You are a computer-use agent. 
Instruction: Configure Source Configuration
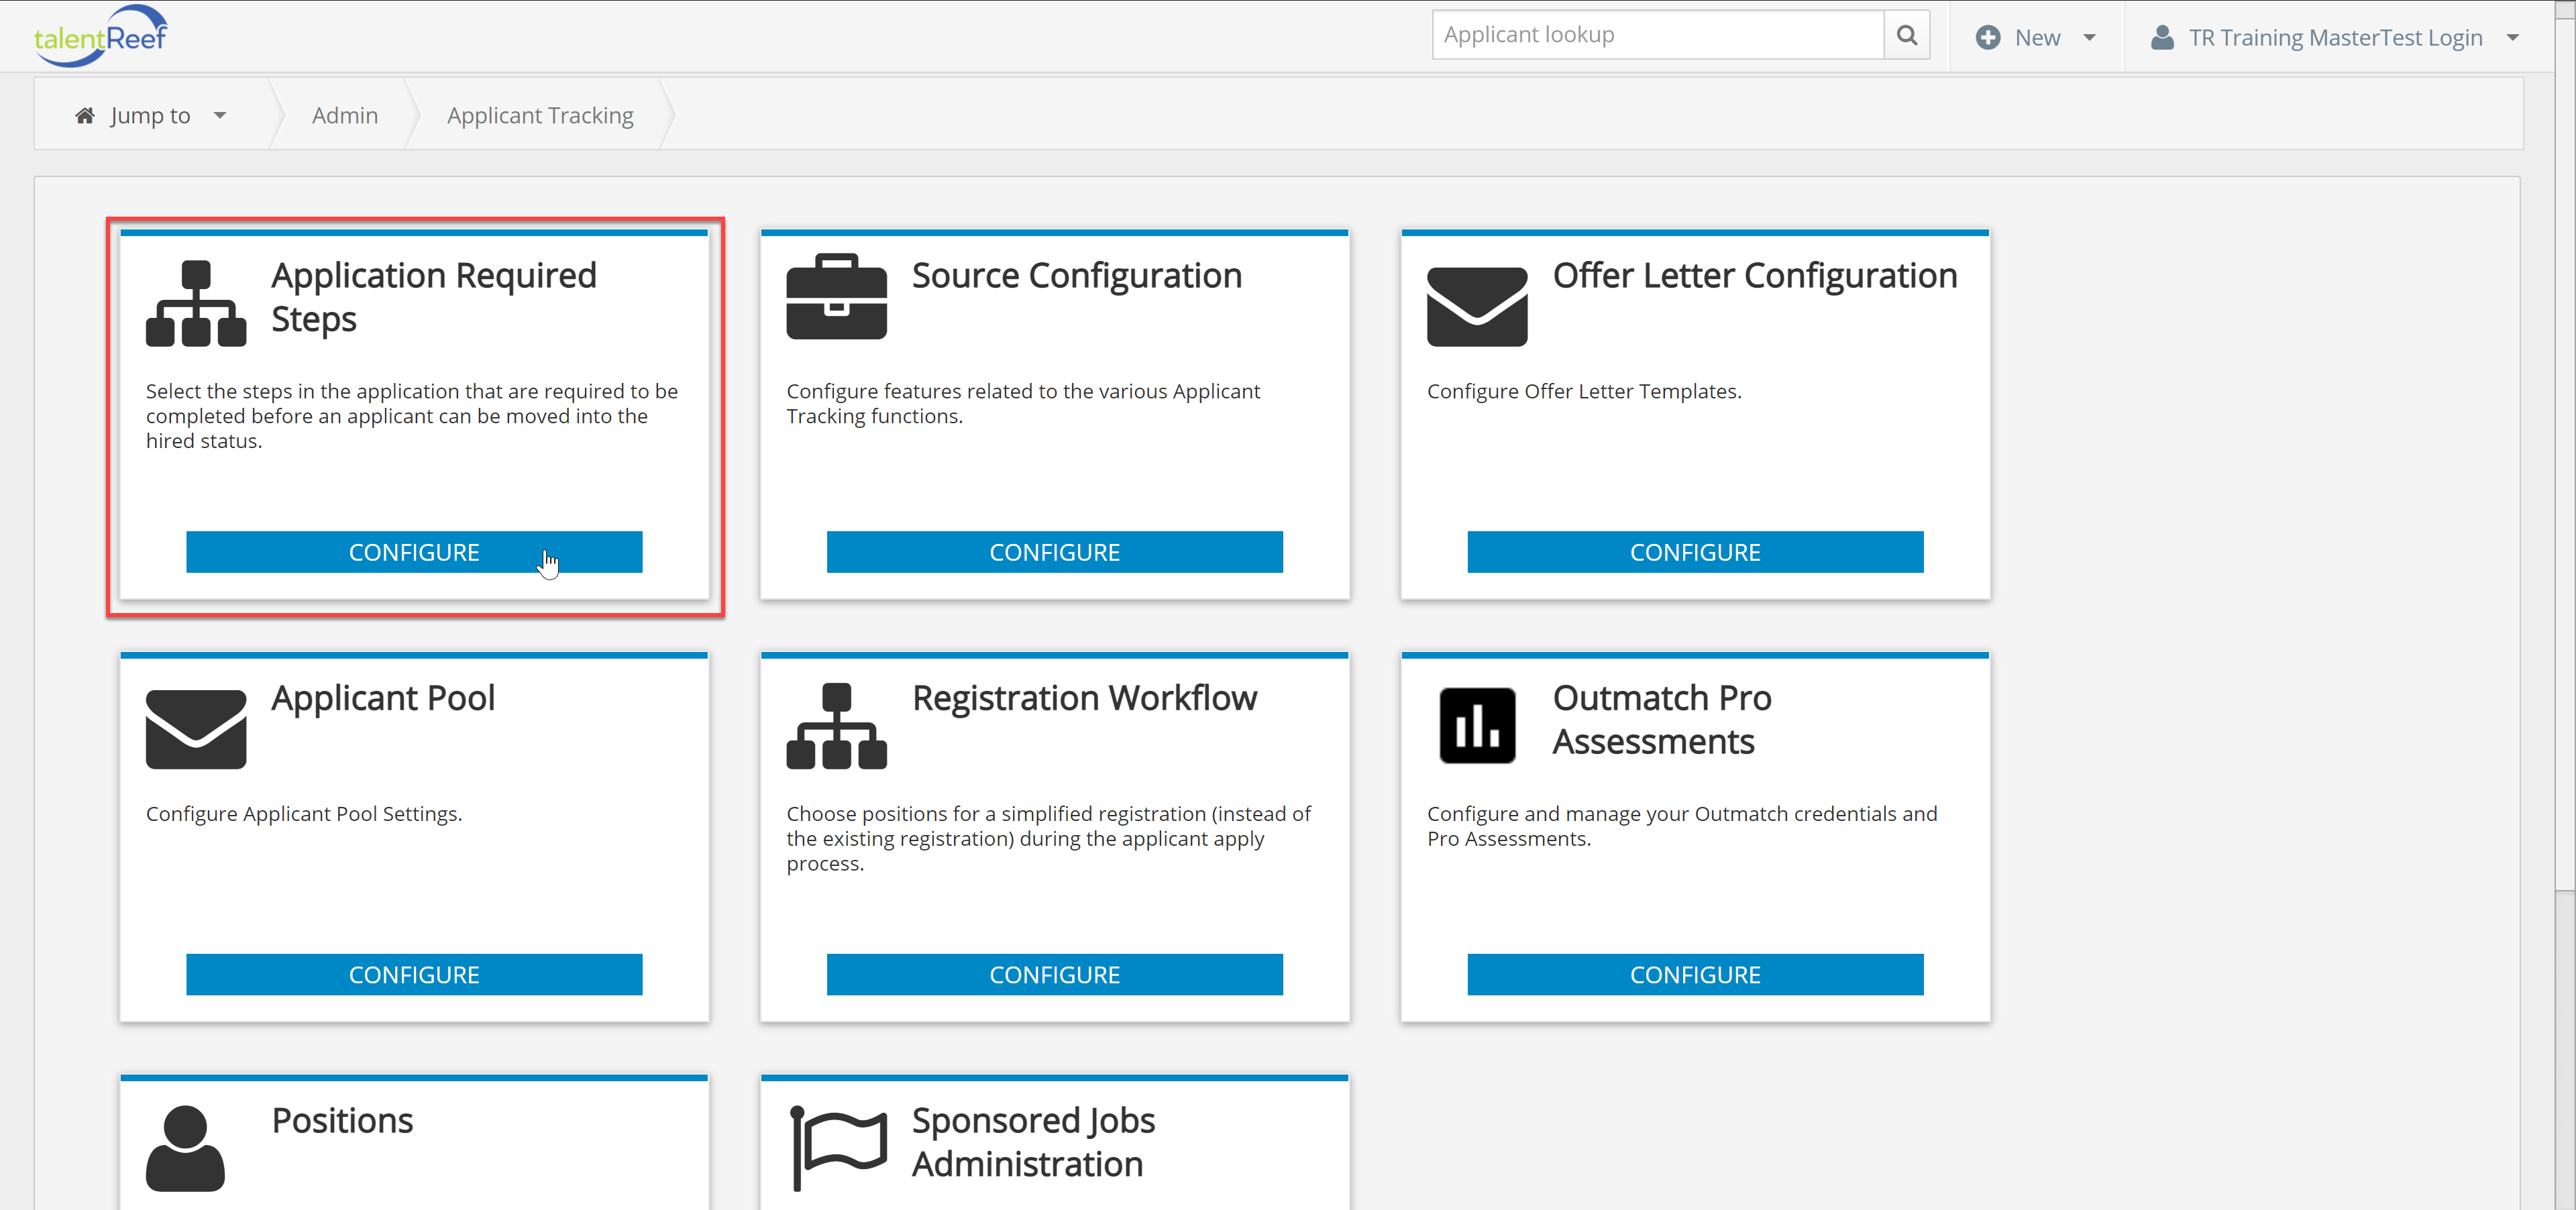1054,552
